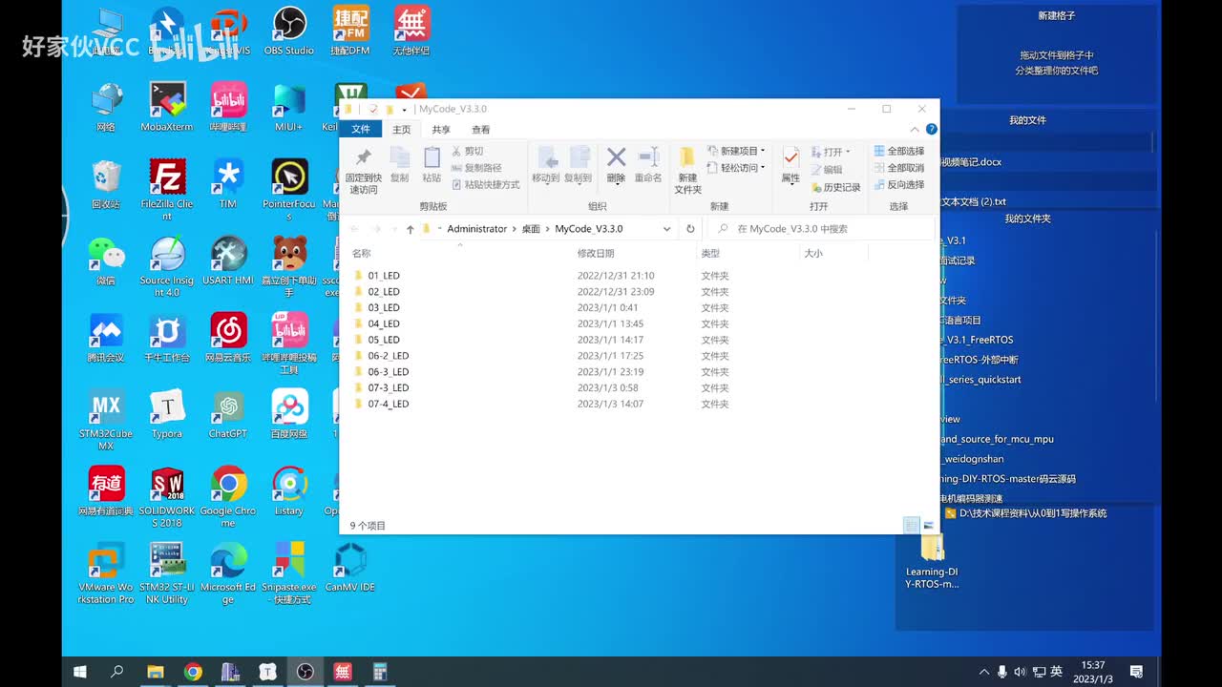The image size is (1222, 687).
Task: Select the MobaXterm desktop icon
Action: click(166, 107)
